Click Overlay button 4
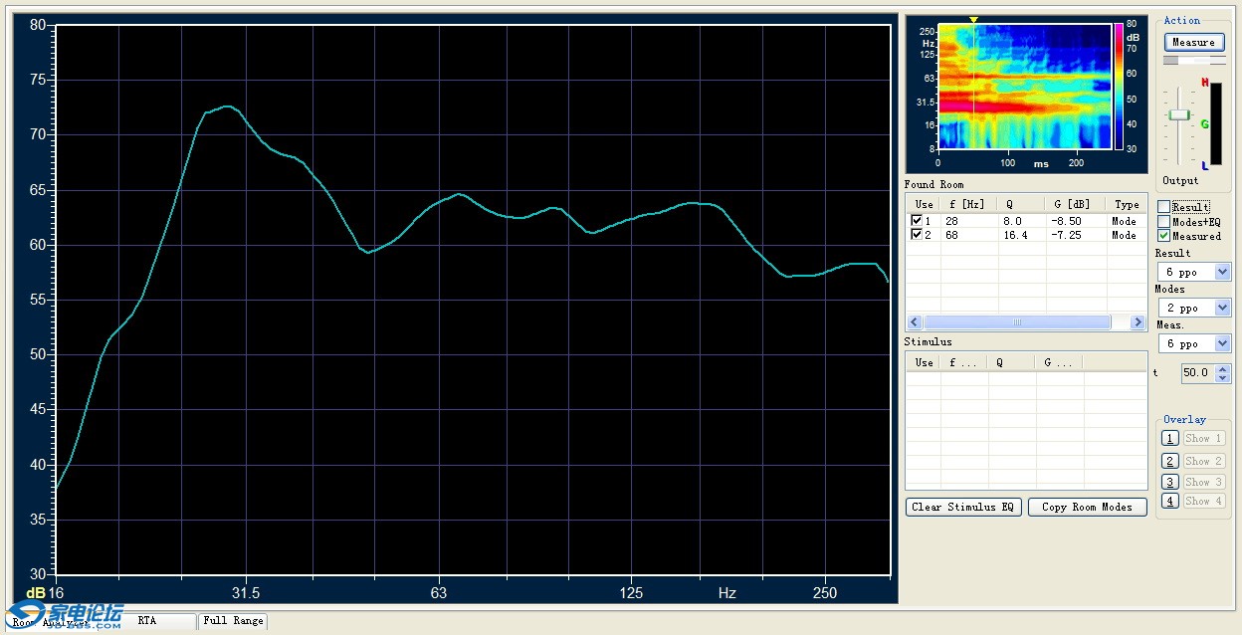The height and width of the screenshot is (635, 1242). point(1170,501)
